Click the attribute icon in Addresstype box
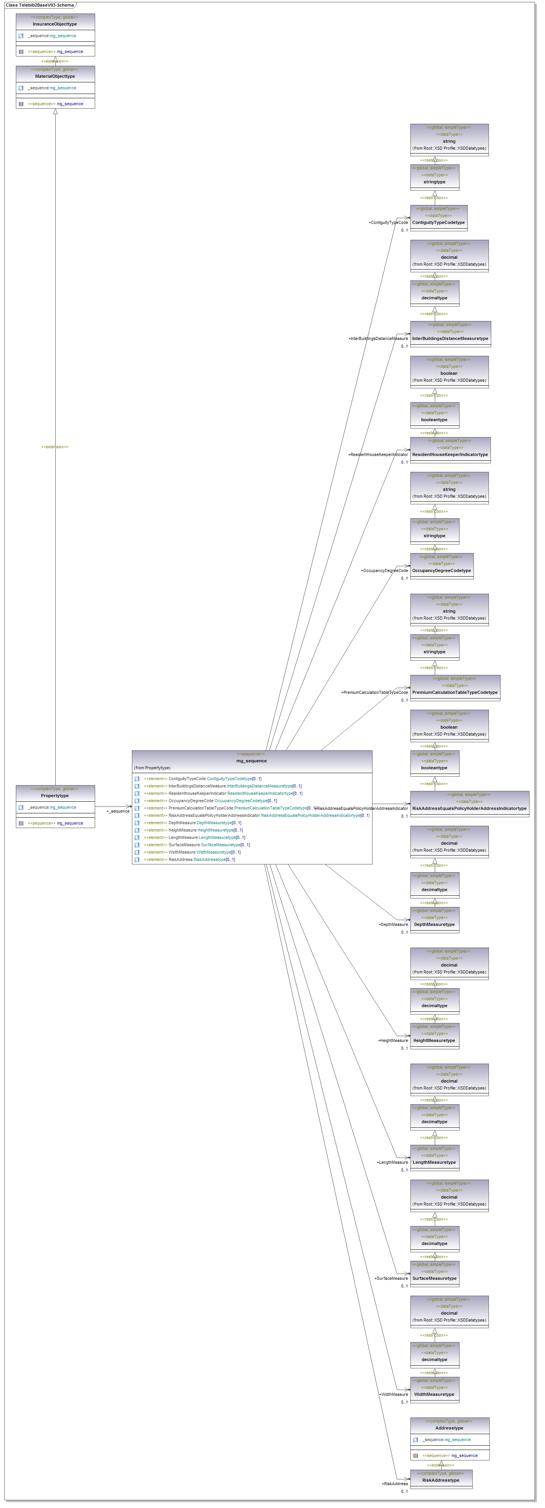The width and height of the screenshot is (545, 1508). pyautogui.click(x=416, y=1440)
